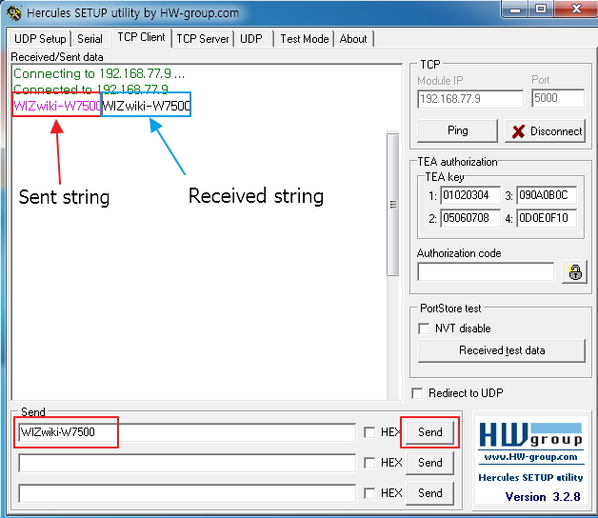
Task: Open the About tab
Action: pos(353,39)
